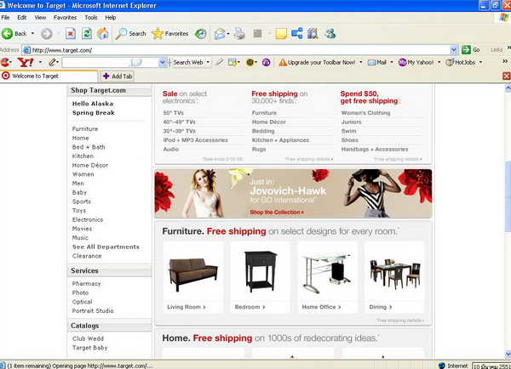Expand the Back button history dropdown
The image size is (511, 369).
tap(32, 33)
